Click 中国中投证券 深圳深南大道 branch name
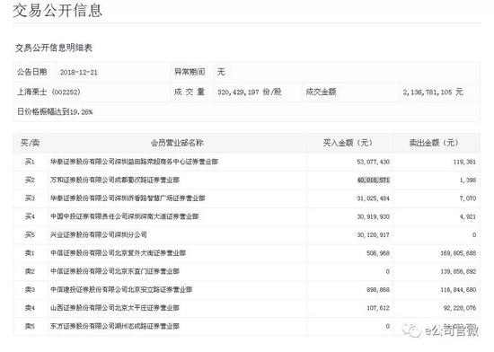Image resolution: width=494 pixels, height=352 pixels. (x=125, y=216)
